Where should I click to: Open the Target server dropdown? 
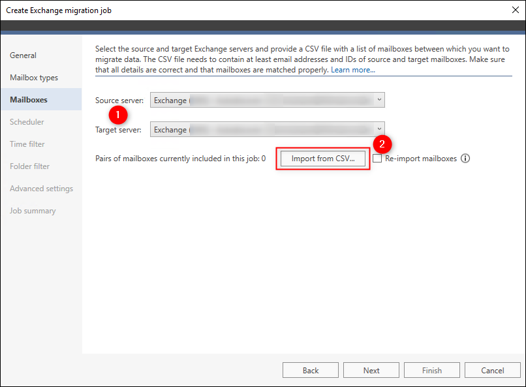pyautogui.click(x=268, y=129)
